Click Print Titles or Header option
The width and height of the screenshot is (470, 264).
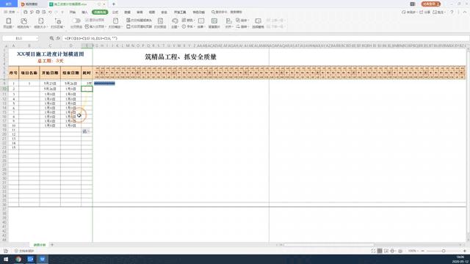[x=139, y=20]
